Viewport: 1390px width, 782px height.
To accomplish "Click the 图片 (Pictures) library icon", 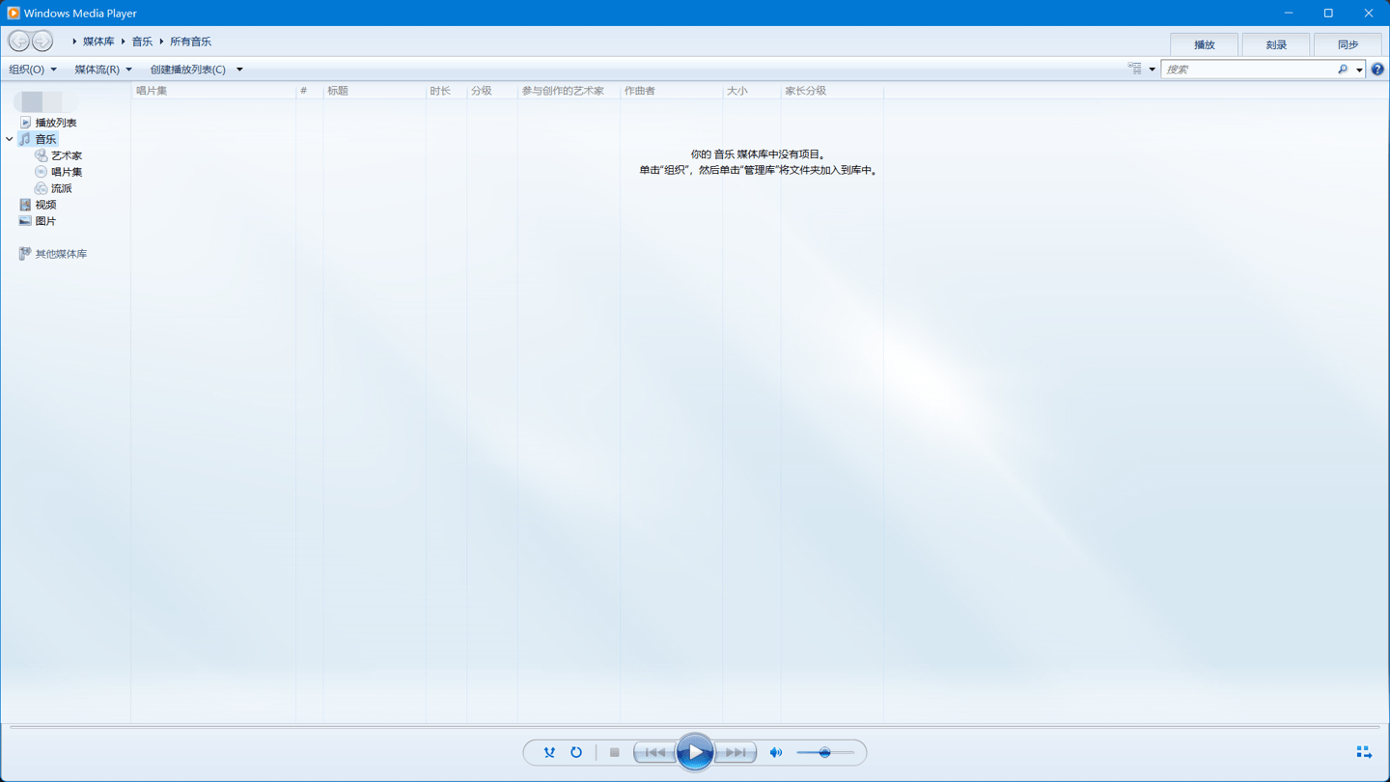I will (x=25, y=220).
